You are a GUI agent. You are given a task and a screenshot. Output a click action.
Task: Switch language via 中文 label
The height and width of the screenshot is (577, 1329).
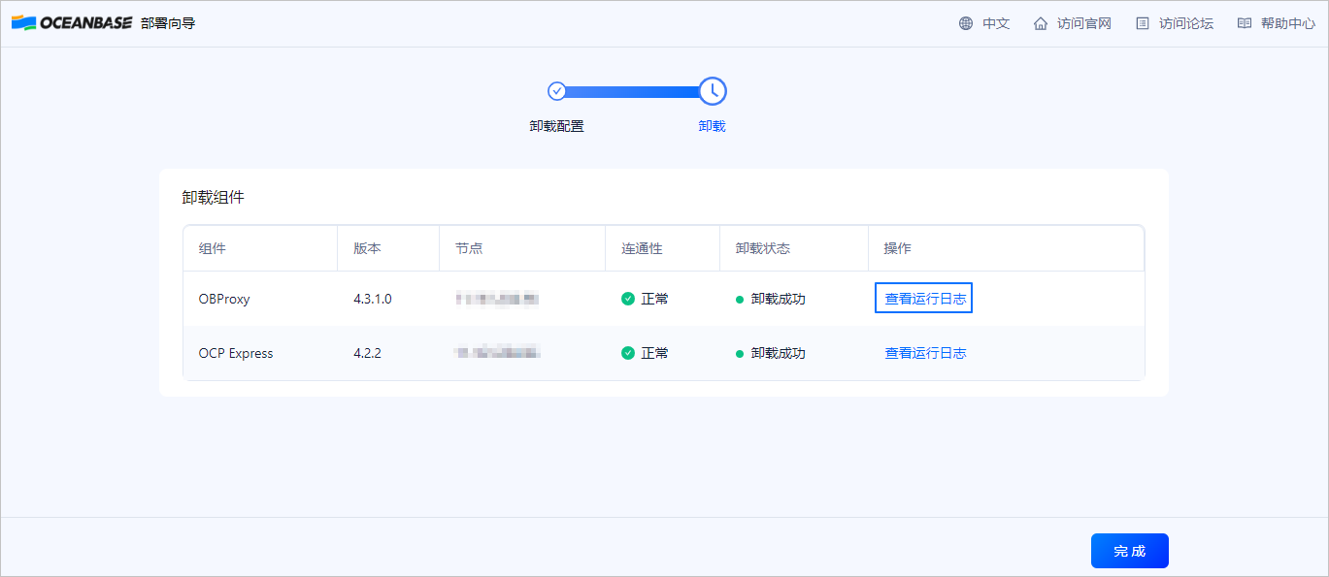(996, 23)
